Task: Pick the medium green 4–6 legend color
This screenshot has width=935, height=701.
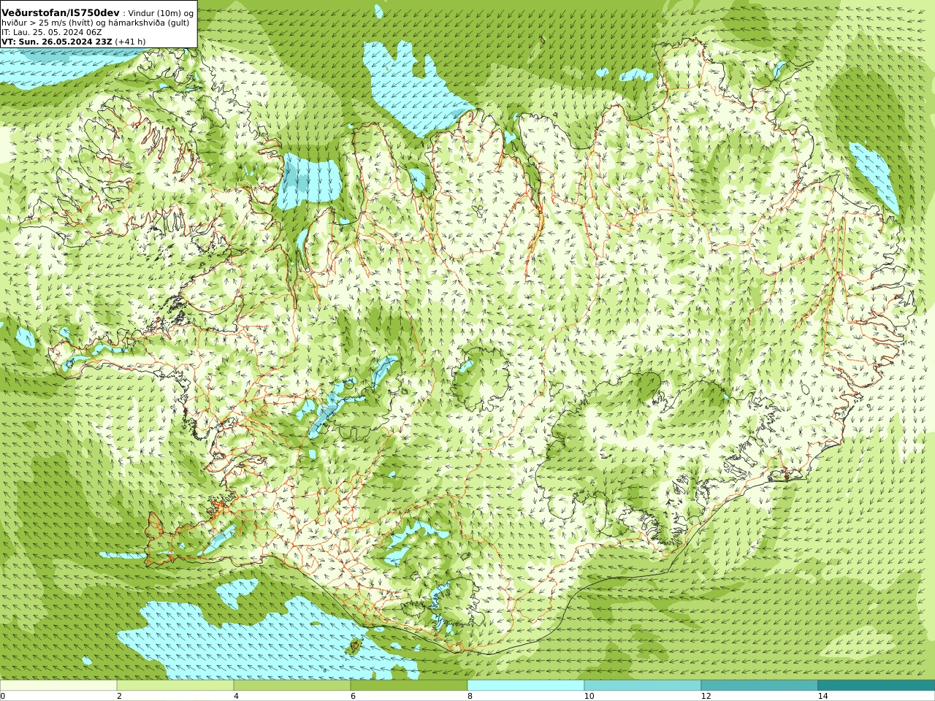Action: click(292, 686)
